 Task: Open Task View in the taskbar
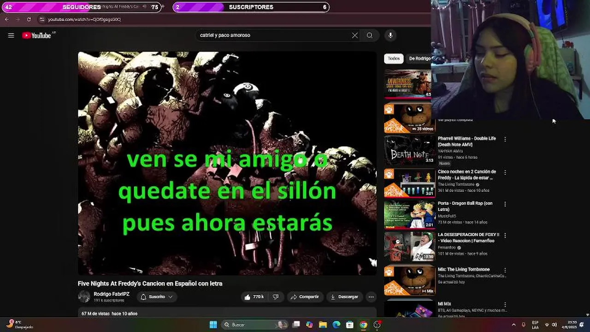[x=296, y=325]
